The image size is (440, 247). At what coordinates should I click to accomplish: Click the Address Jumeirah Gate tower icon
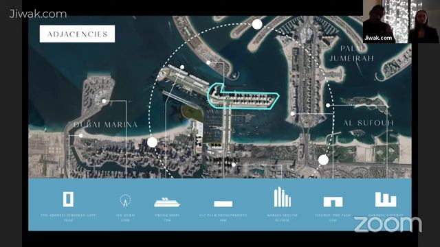(68, 200)
